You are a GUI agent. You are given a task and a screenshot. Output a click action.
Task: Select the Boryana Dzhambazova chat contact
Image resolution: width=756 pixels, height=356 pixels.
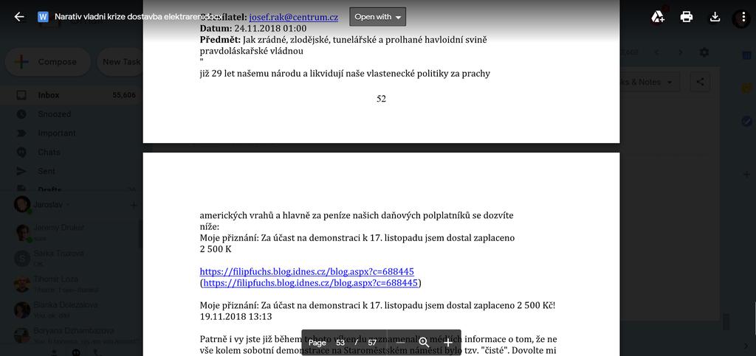[72, 335]
